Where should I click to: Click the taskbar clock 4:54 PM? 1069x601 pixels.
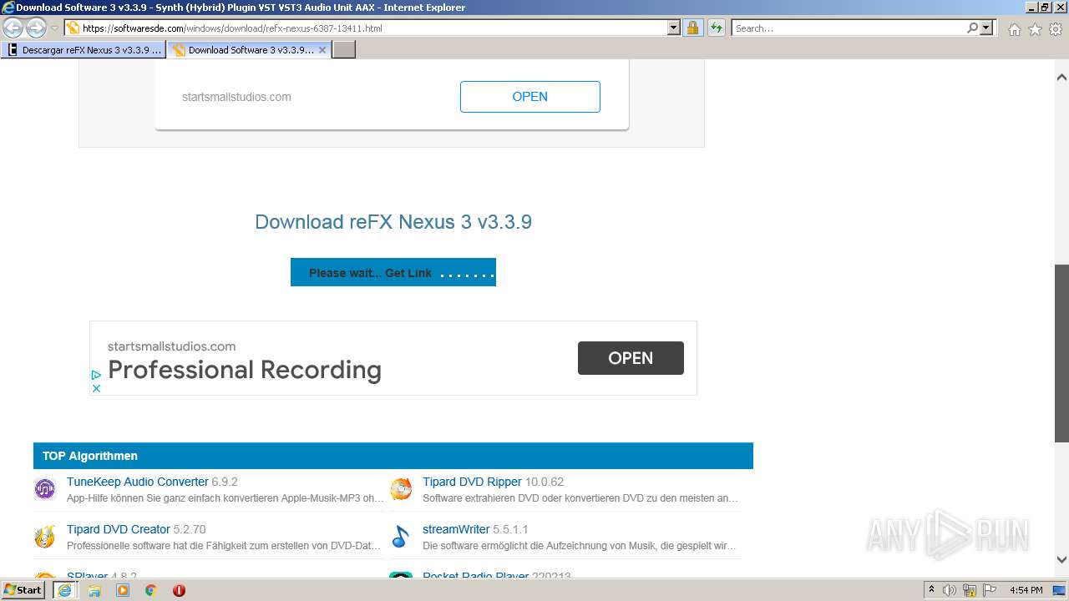click(1026, 590)
